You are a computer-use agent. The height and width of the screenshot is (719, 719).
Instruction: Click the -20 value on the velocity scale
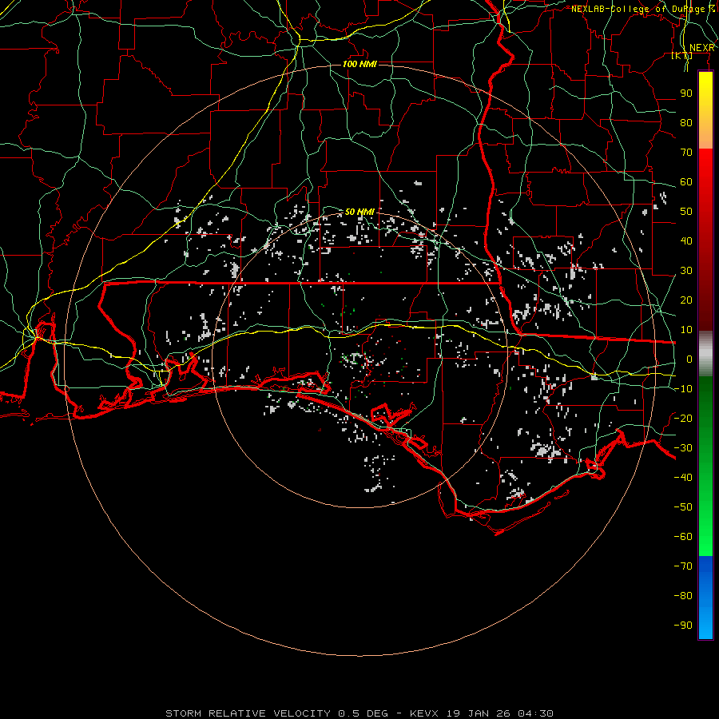pos(683,418)
